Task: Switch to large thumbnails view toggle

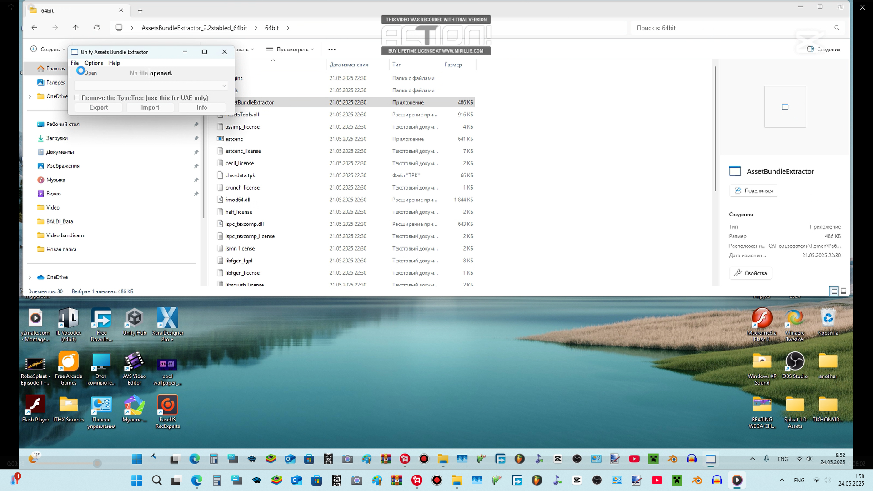Action: coord(843,291)
